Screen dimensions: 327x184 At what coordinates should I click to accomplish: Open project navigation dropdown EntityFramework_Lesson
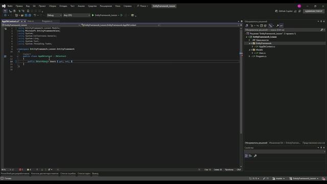click(41, 25)
